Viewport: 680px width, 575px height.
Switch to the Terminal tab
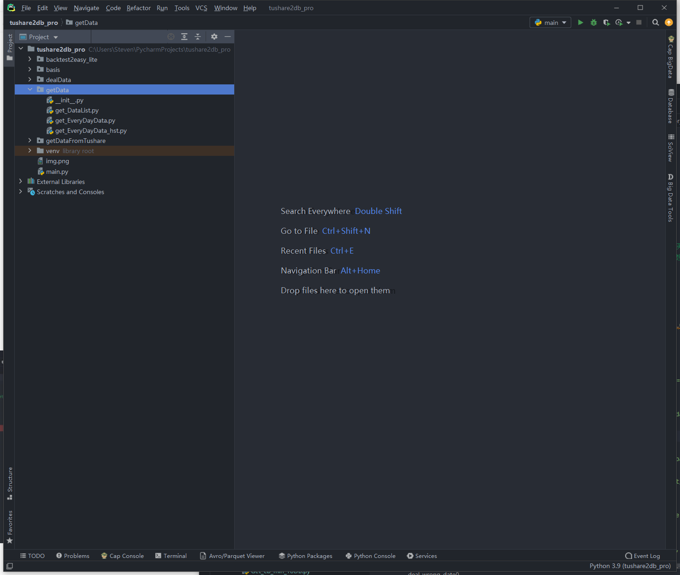click(171, 556)
